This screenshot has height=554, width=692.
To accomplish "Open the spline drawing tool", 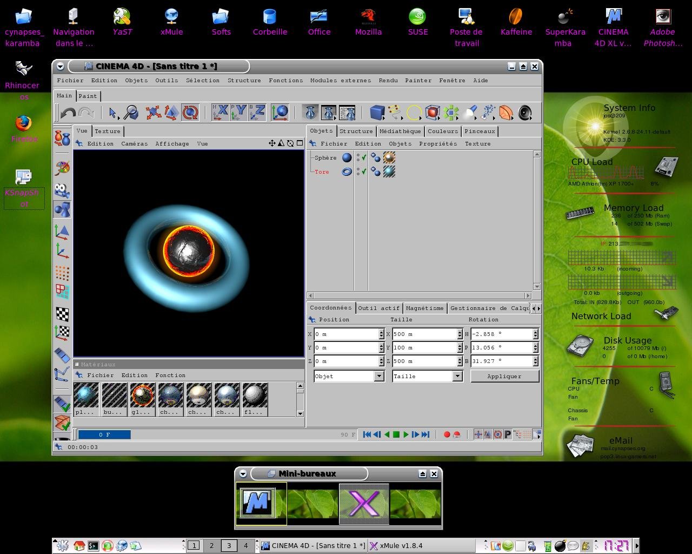I will 395,113.
